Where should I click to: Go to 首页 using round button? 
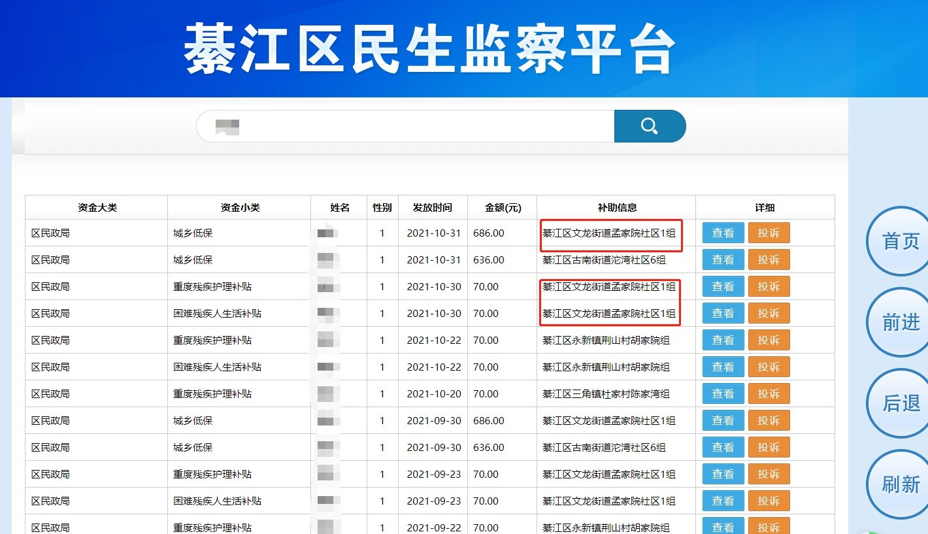click(901, 241)
